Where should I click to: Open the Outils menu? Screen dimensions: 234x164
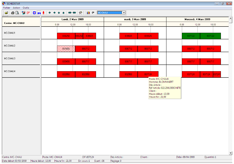click(26, 8)
